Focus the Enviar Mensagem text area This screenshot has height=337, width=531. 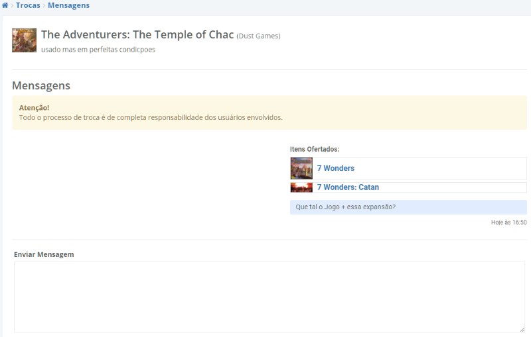click(269, 297)
